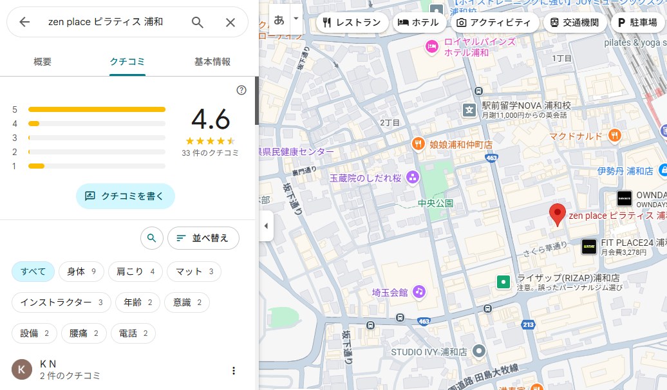Switch to the 概要 tab
Image resolution: width=667 pixels, height=390 pixels.
pyautogui.click(x=42, y=62)
